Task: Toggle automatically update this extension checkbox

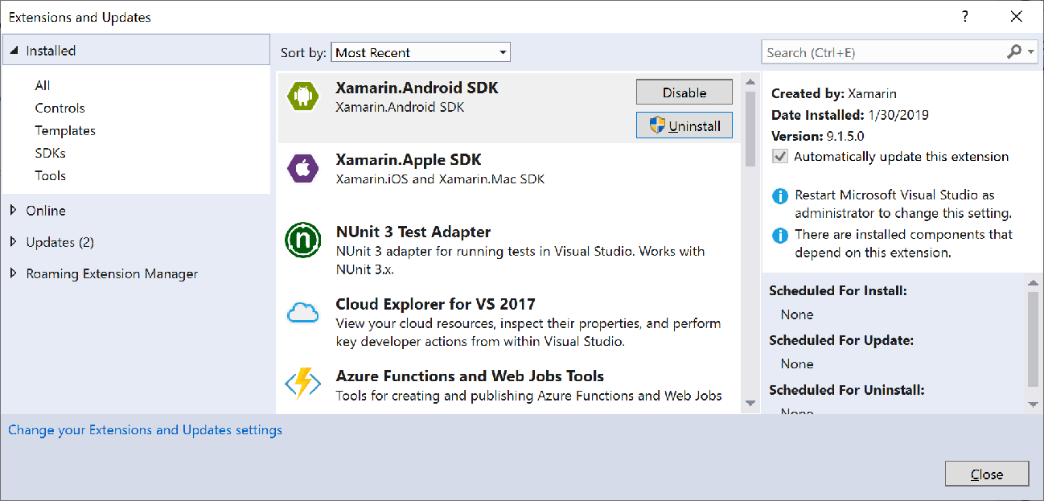Action: coord(779,157)
